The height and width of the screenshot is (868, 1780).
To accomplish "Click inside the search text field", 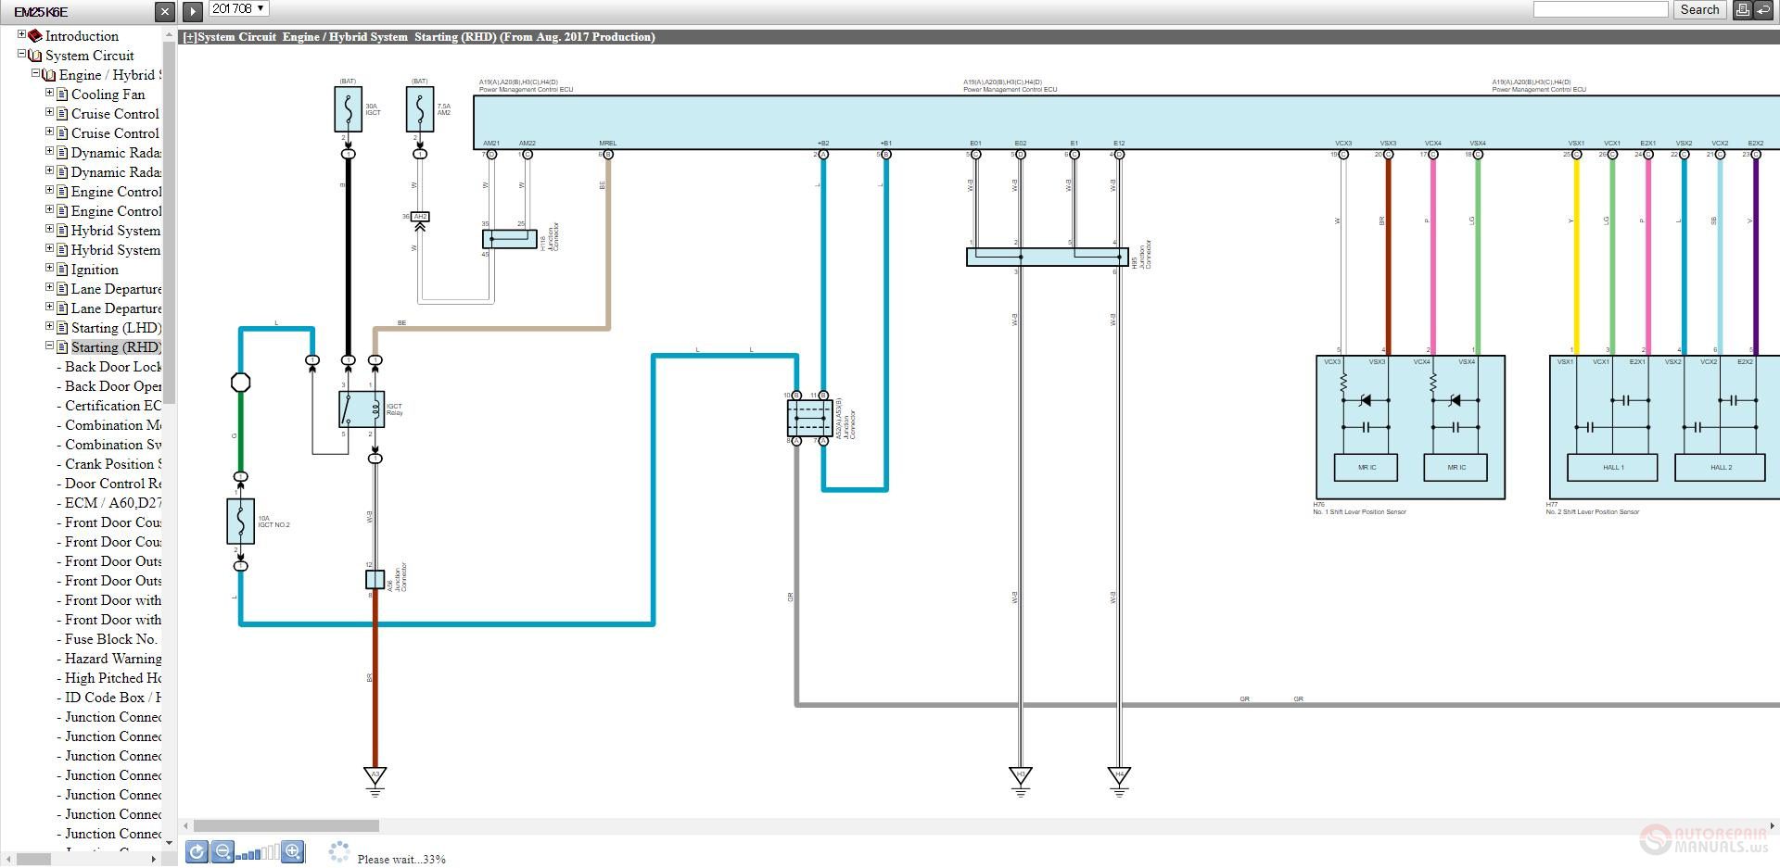I will (x=1601, y=9).
